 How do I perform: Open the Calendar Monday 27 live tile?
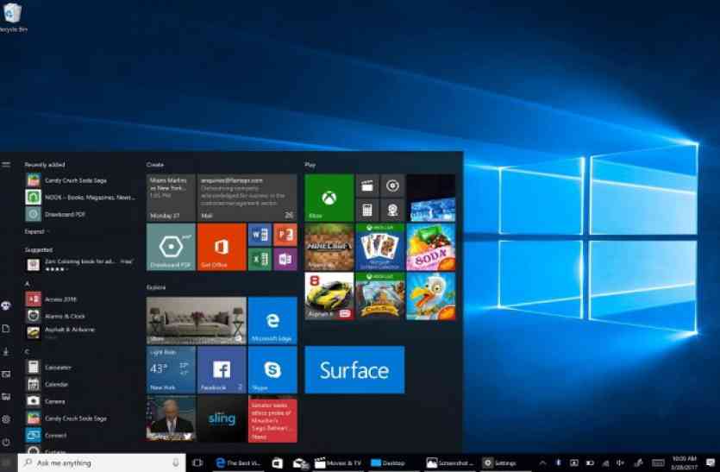pos(171,198)
